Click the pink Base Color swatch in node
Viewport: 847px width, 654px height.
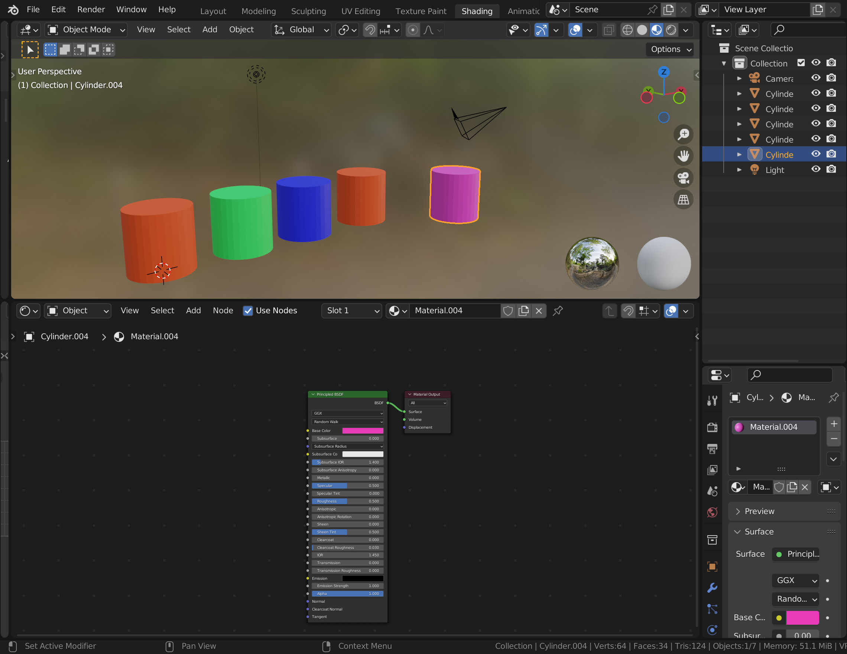click(363, 431)
